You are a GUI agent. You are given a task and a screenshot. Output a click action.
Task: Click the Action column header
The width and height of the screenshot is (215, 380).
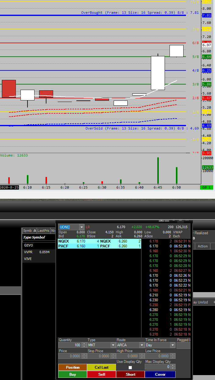point(202,246)
